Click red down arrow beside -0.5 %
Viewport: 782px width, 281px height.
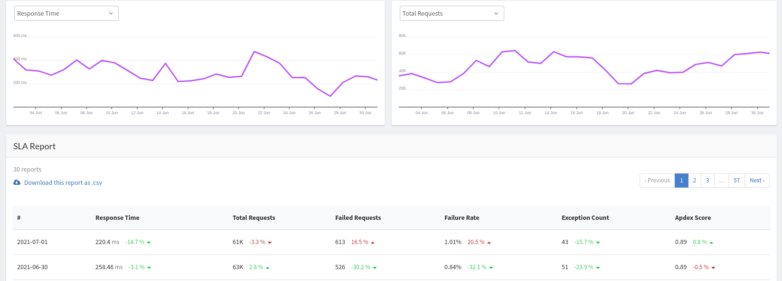[x=713, y=268]
